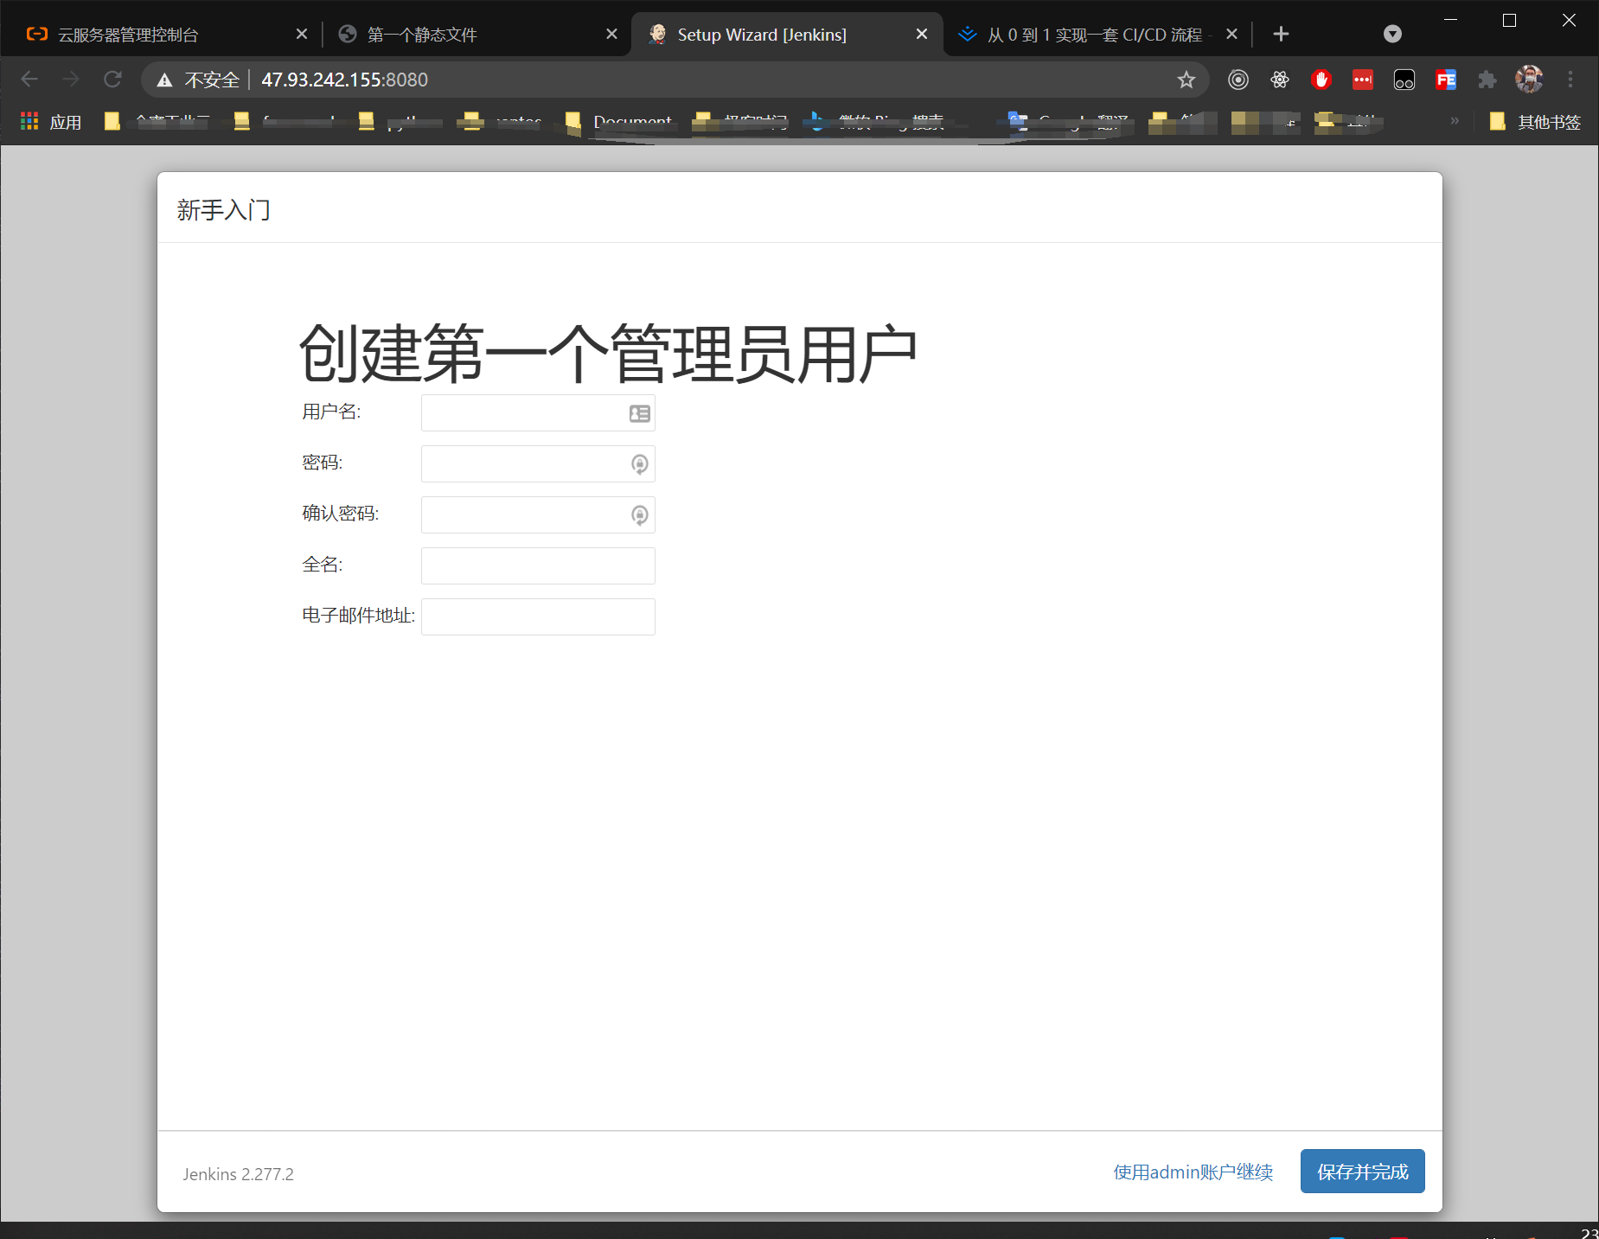
Task: Click the 应用 apps label in bookmarks bar
Action: (66, 122)
